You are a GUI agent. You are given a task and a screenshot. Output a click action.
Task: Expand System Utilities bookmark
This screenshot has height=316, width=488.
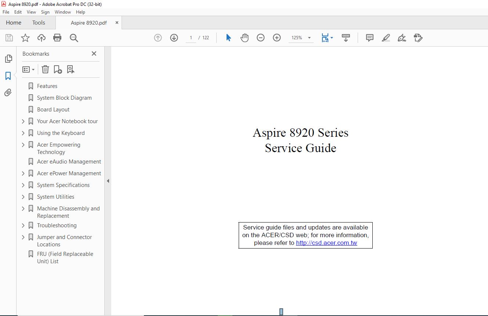point(23,197)
